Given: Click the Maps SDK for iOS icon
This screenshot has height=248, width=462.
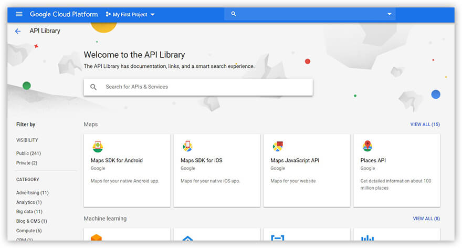Looking at the screenshot, I should coord(187,146).
